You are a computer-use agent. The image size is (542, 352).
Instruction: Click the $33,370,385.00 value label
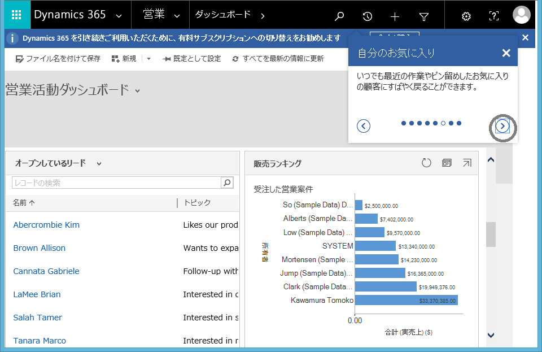(x=437, y=301)
